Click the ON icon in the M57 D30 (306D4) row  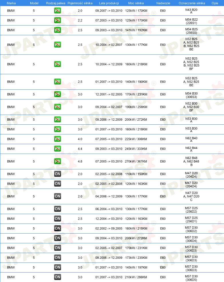click(x=58, y=238)
